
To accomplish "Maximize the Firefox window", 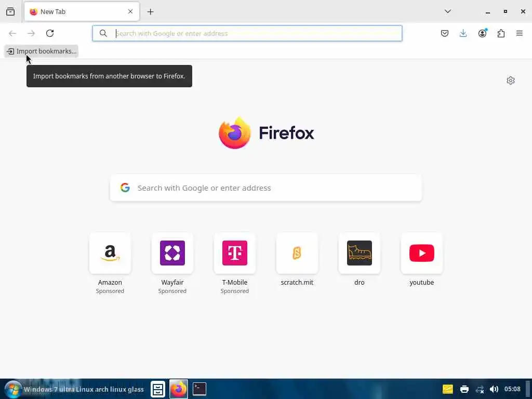I will pos(505,11).
